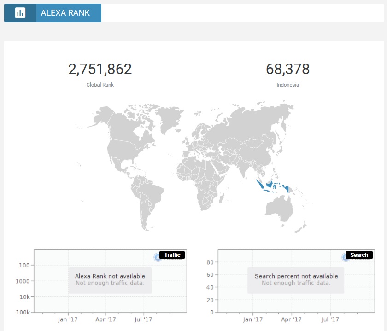Screen dimensions: 387x331
Task: Click the 2,751,862 global rank number
Action: 100,69
